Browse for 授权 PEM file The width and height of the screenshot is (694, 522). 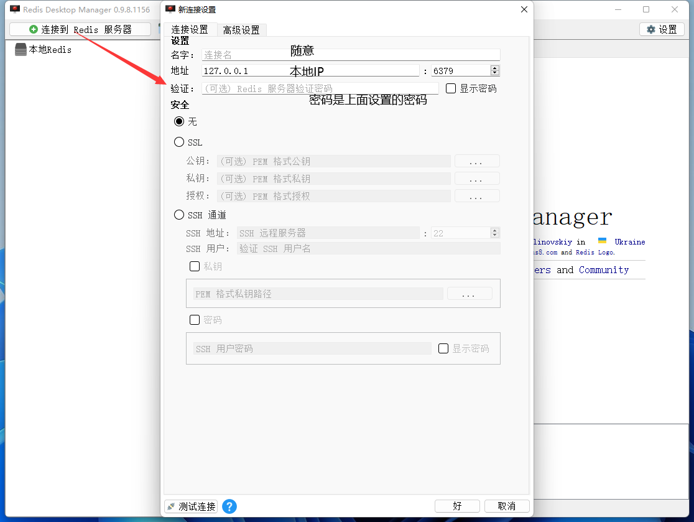pos(477,196)
